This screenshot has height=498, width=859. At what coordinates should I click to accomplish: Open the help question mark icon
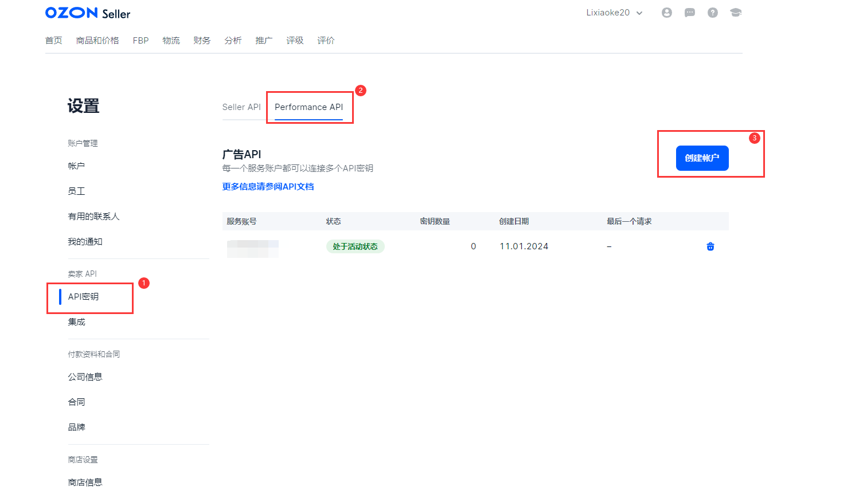point(712,13)
